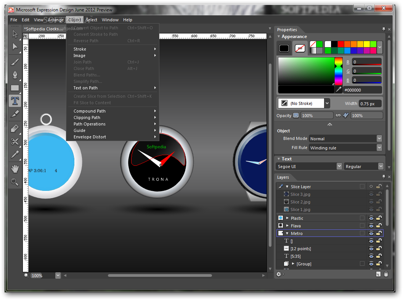Pick the red color swatch
This screenshot has height=300, width=403.
(x=340, y=44)
